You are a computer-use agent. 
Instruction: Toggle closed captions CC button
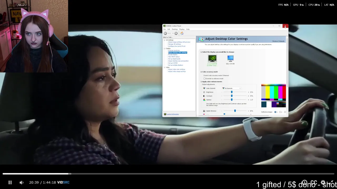314,182
